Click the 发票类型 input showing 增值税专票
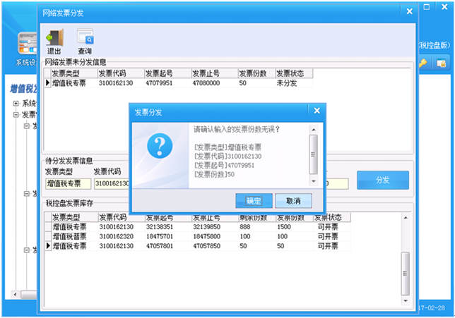The image size is (455, 318). [68, 184]
